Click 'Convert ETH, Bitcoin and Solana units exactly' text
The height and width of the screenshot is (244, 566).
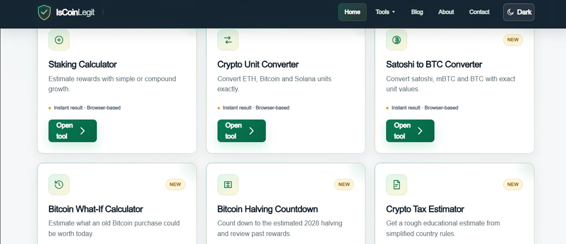pos(274,84)
